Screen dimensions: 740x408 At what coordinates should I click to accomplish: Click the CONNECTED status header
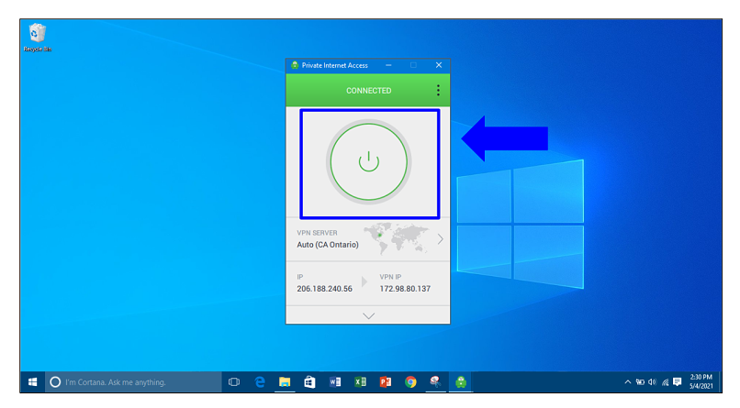point(368,91)
